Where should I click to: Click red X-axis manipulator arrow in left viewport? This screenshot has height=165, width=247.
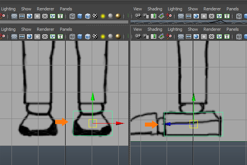click(119, 123)
